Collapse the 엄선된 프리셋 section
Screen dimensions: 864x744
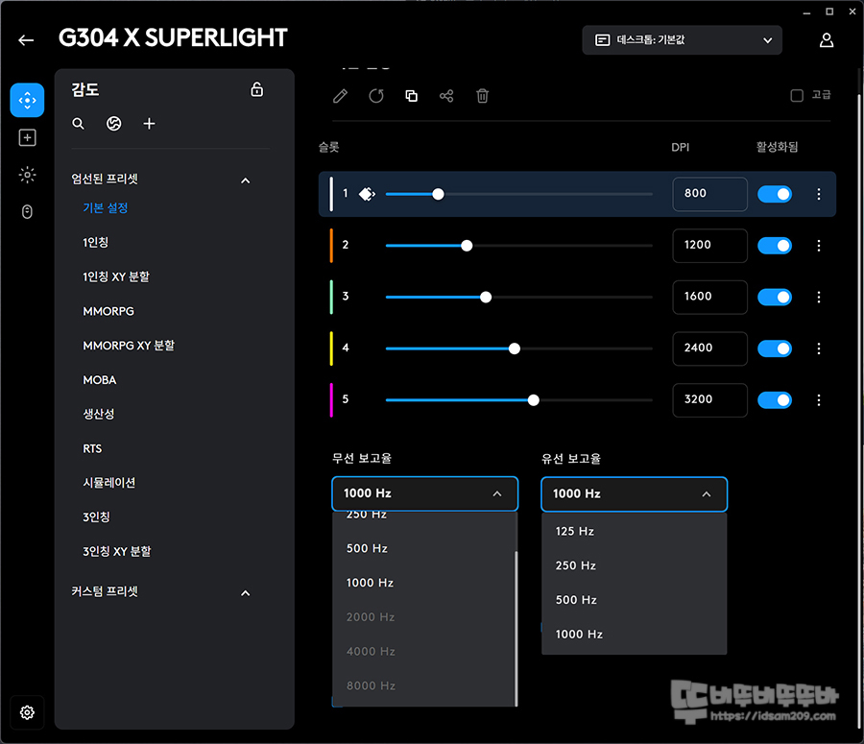point(245,180)
